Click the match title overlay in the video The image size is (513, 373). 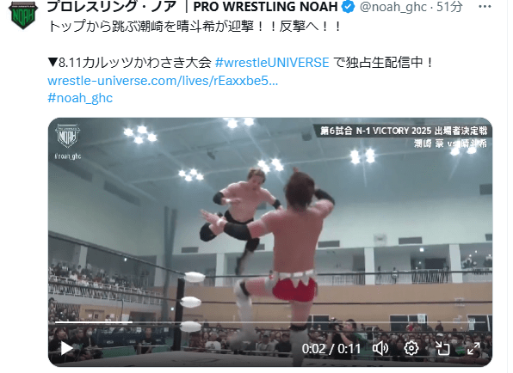tap(403, 137)
